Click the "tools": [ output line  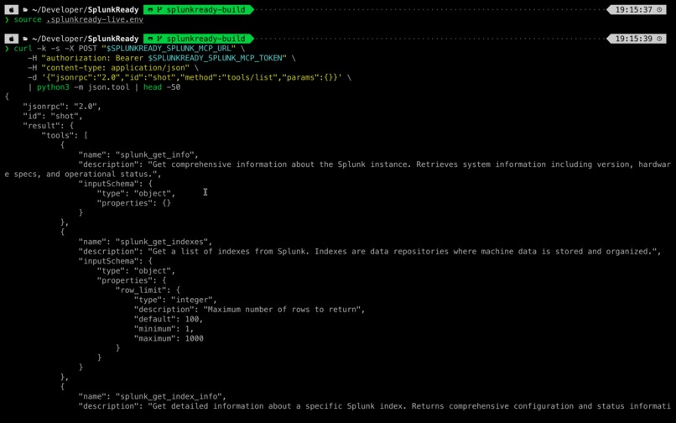65,135
